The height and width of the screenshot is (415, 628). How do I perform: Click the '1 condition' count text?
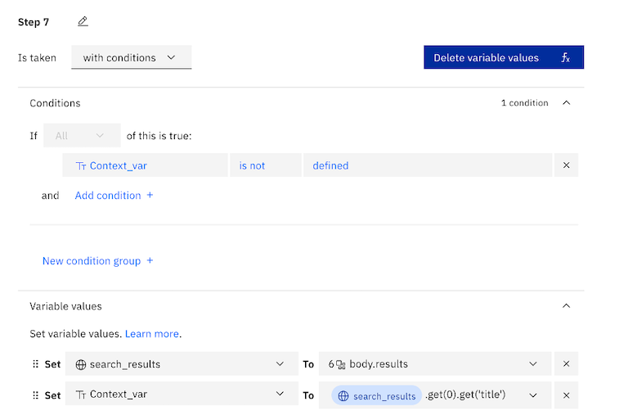pyautogui.click(x=524, y=102)
